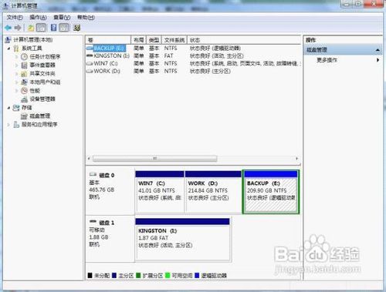Click the 计算机管理(本地) root icon

click(x=8, y=39)
